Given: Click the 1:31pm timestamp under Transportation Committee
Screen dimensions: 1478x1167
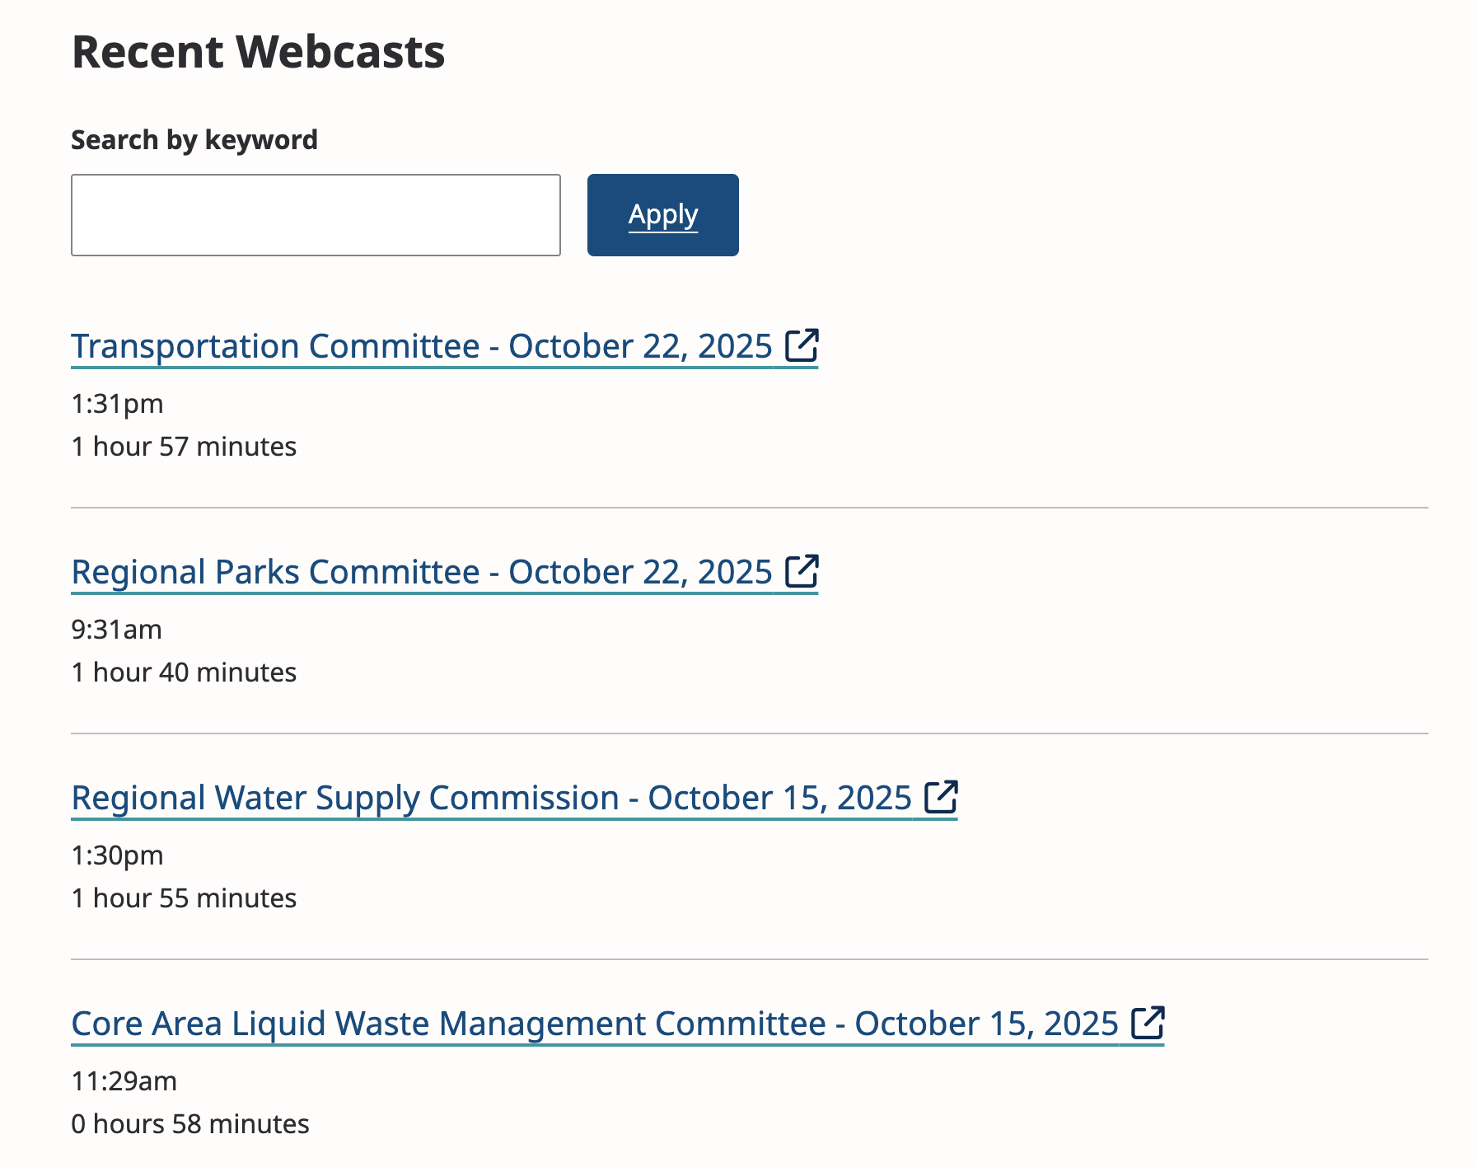Looking at the screenshot, I should (x=118, y=404).
